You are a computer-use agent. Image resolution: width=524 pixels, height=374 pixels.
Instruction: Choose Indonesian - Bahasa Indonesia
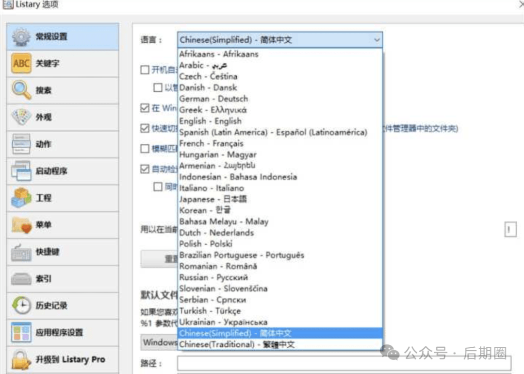point(280,177)
